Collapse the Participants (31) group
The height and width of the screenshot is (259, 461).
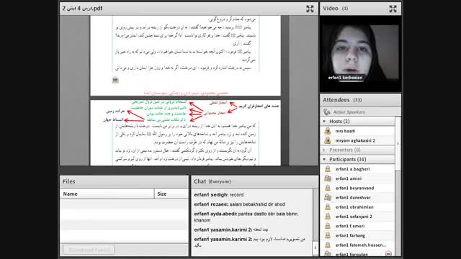pyautogui.click(x=324, y=160)
